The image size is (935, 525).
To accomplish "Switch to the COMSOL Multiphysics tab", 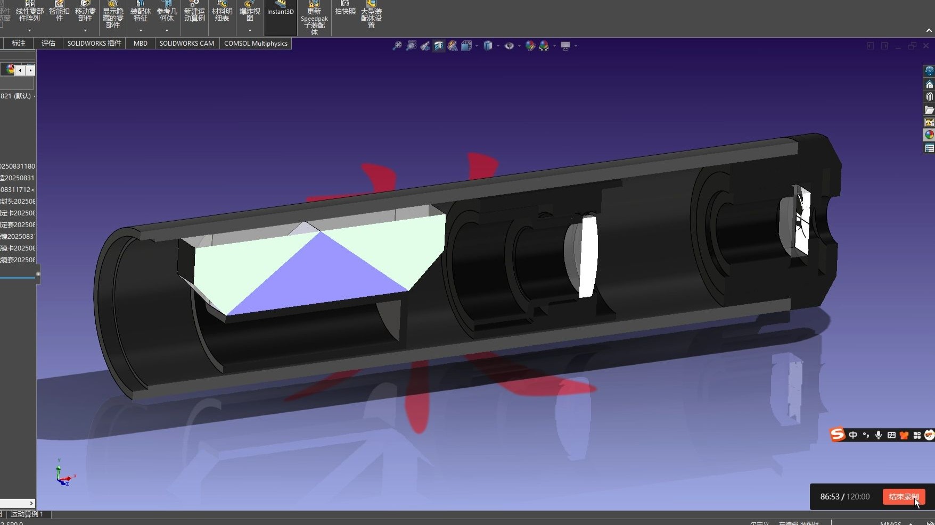I will [256, 44].
